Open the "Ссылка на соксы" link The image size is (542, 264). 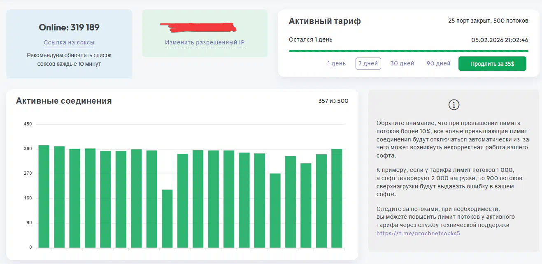[69, 42]
